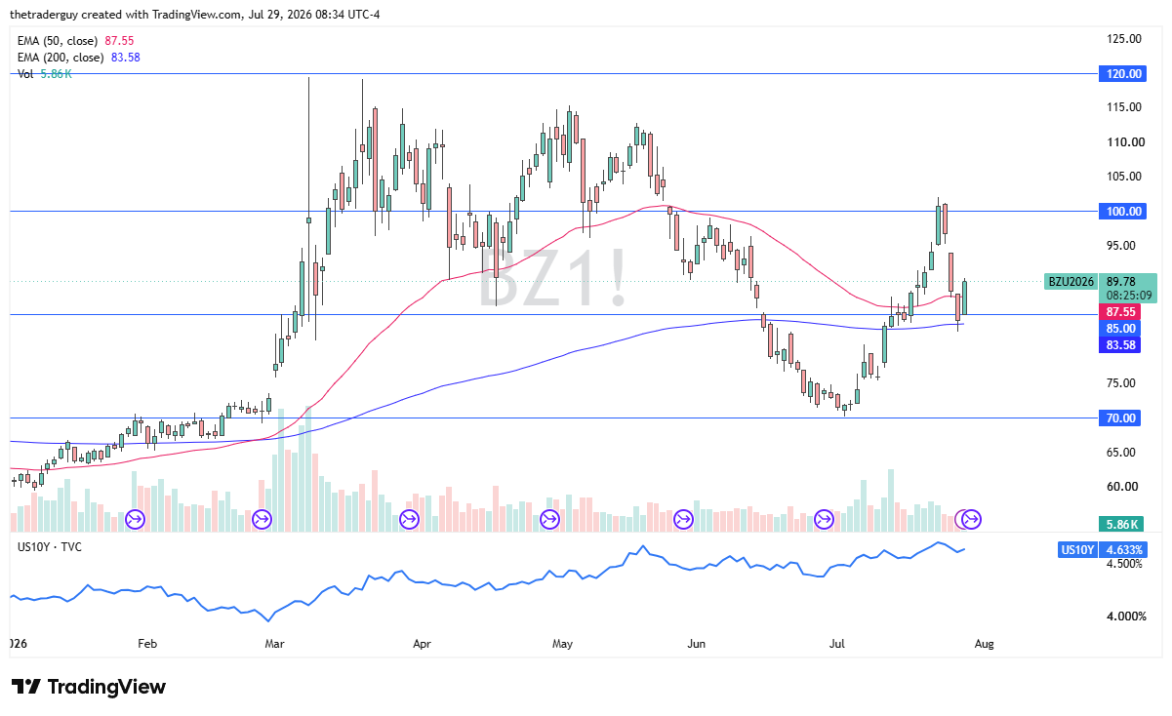Image resolution: width=1172 pixels, height=716 pixels.
Task: Click the 4.633% yield value label
Action: (1124, 550)
